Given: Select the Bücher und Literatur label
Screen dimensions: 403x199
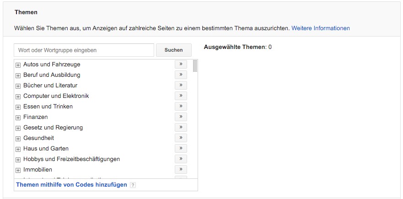Looking at the screenshot, I should point(50,86).
